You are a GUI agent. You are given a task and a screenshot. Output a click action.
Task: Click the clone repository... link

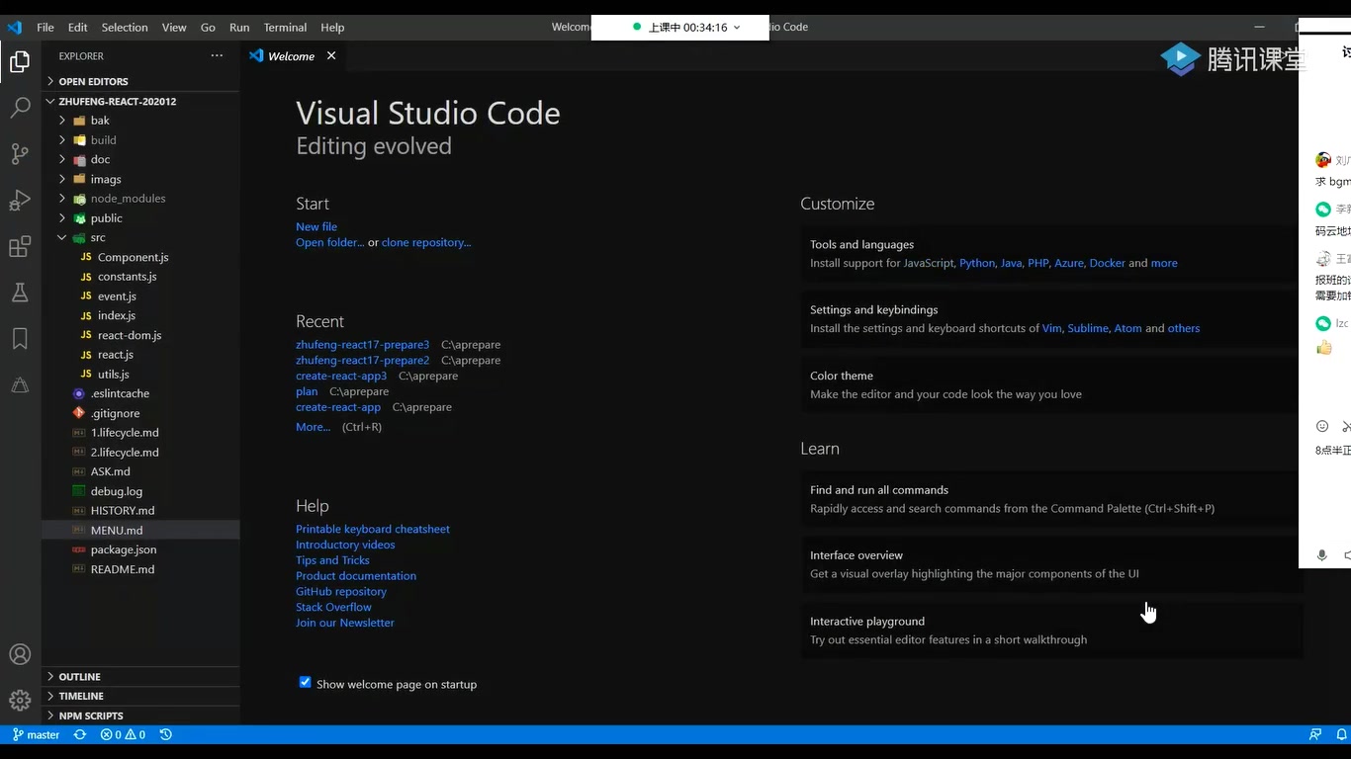click(426, 242)
